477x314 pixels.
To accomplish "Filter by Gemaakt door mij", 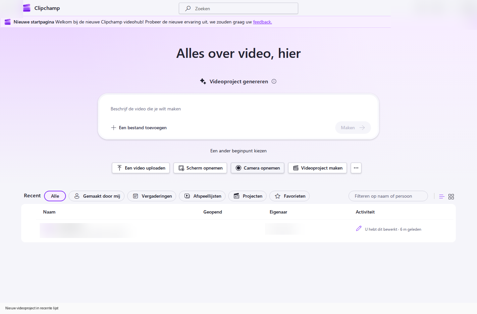I will [x=97, y=196].
